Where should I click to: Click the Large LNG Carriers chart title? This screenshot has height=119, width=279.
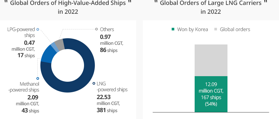coord(211,7)
